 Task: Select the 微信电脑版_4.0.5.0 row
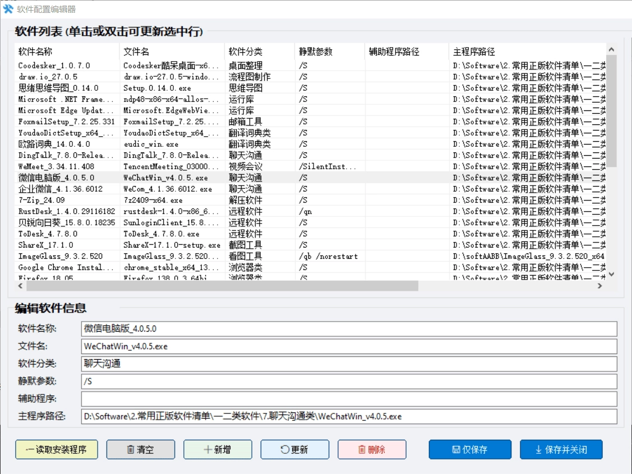[x=310, y=178]
